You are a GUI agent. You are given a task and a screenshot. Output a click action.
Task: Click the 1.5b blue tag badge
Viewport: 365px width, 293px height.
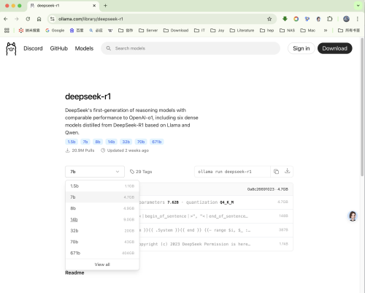[72, 142]
